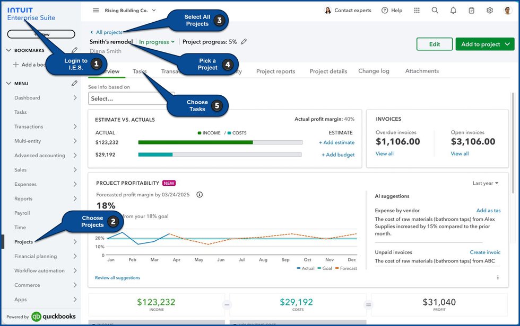This screenshot has height=326, width=520.
Task: Click the search magnifier icon
Action: 435,10
